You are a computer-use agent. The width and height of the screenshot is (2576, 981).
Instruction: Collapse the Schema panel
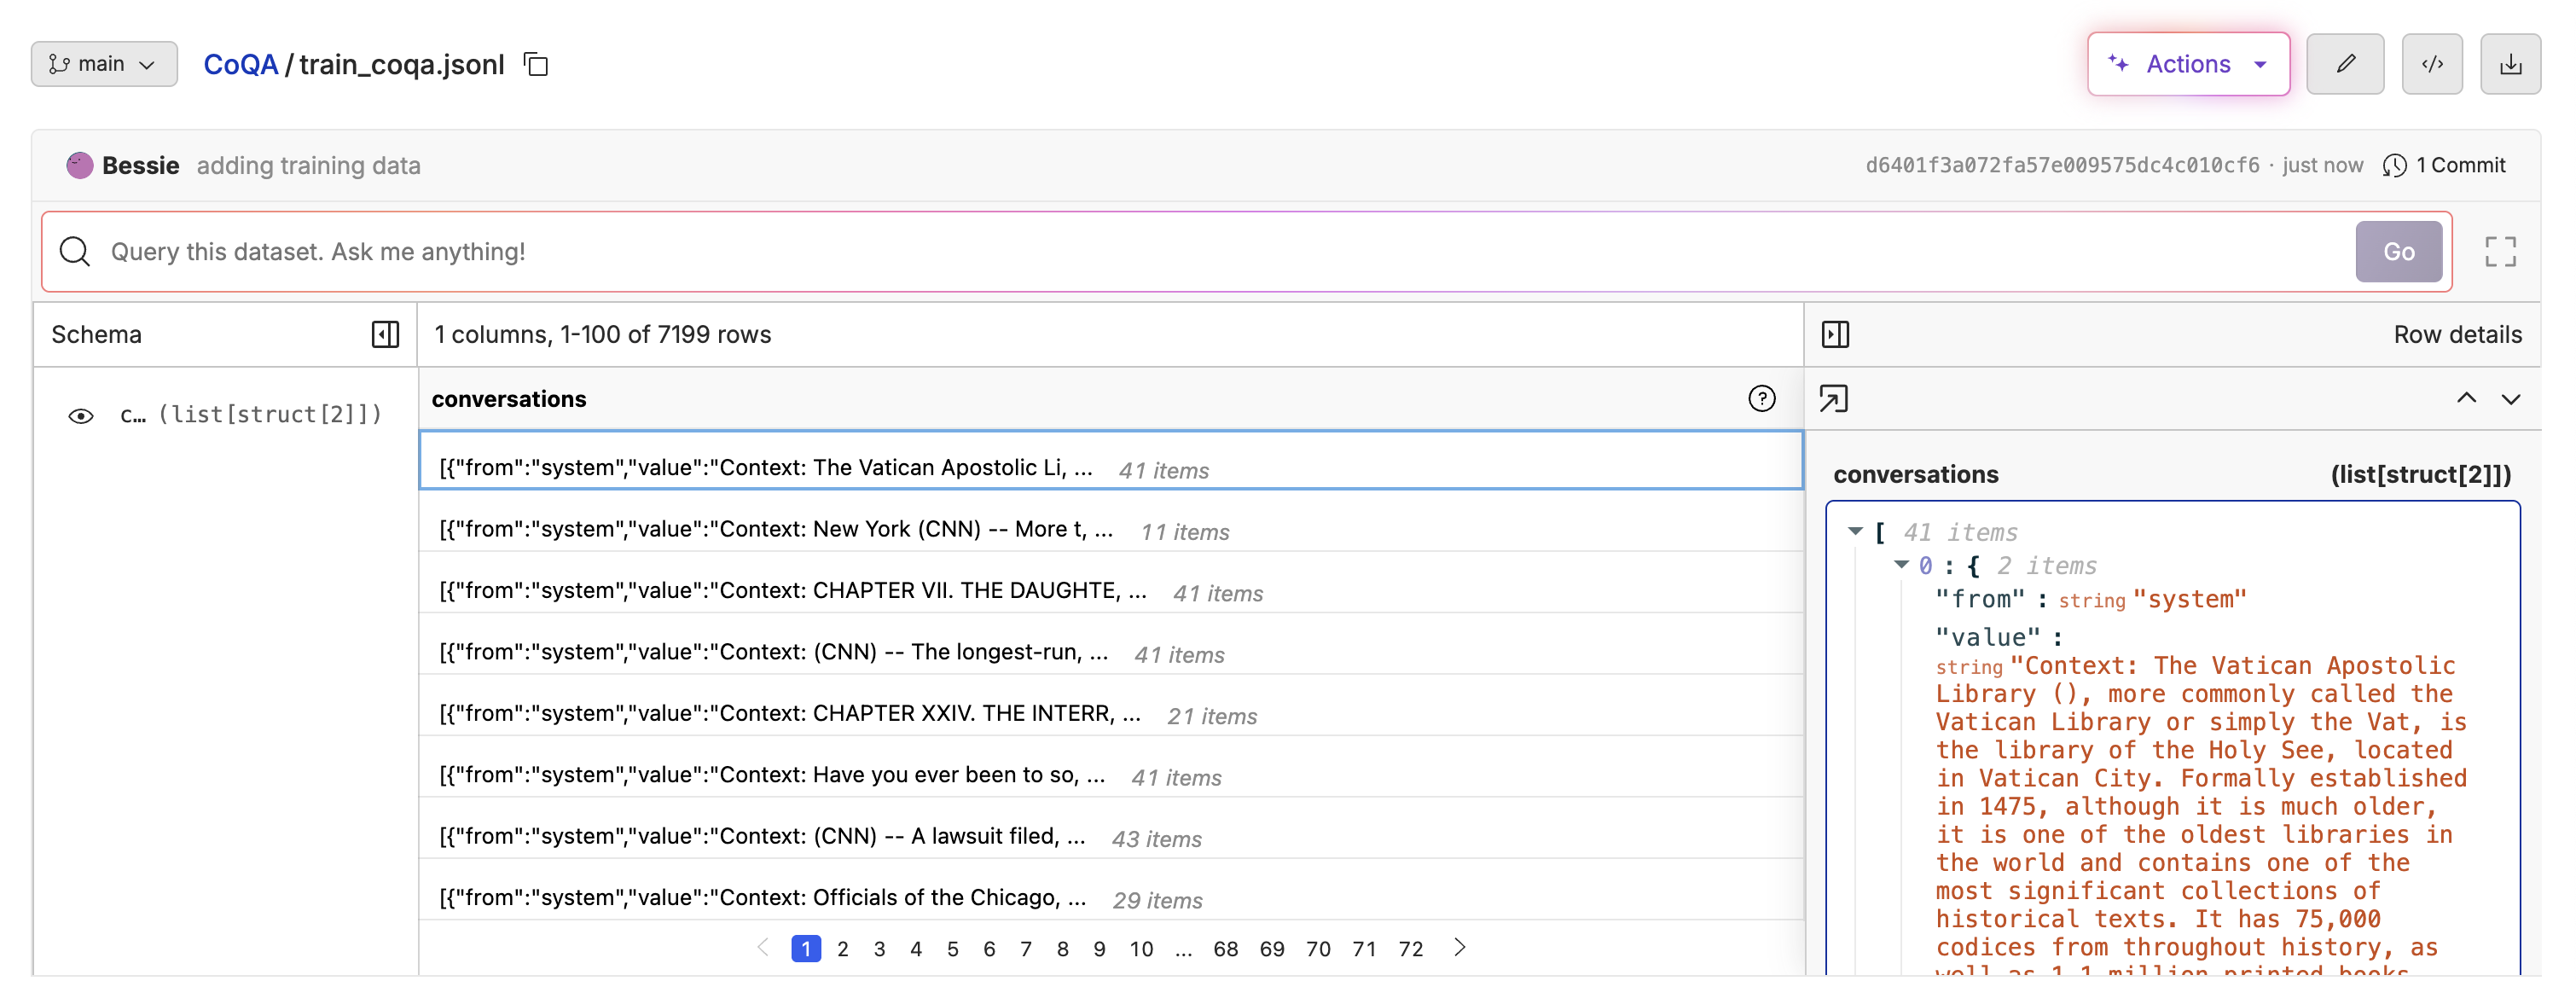(x=385, y=334)
